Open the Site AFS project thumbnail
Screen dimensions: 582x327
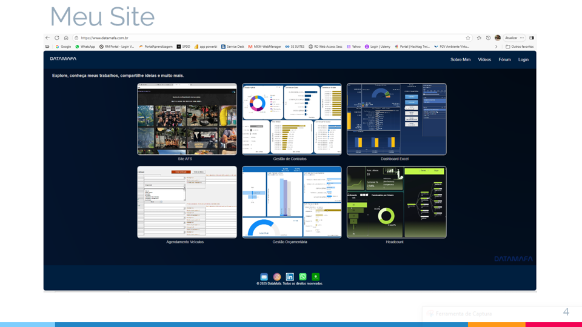pyautogui.click(x=187, y=119)
